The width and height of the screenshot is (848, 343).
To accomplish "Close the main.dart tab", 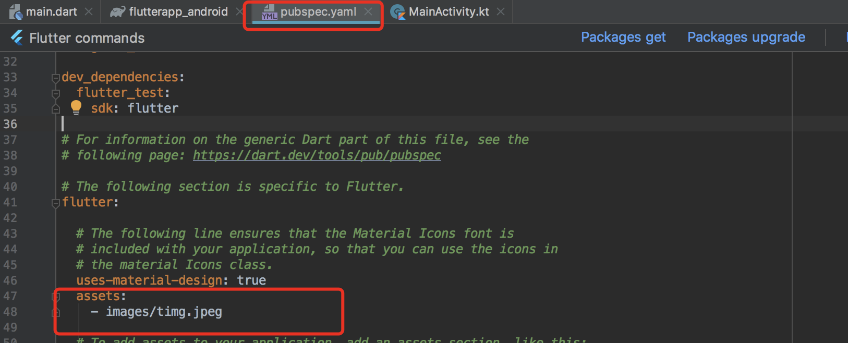I will 89,11.
